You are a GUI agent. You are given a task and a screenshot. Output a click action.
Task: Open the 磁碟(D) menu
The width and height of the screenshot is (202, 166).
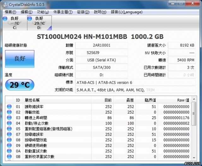(x=83, y=12)
